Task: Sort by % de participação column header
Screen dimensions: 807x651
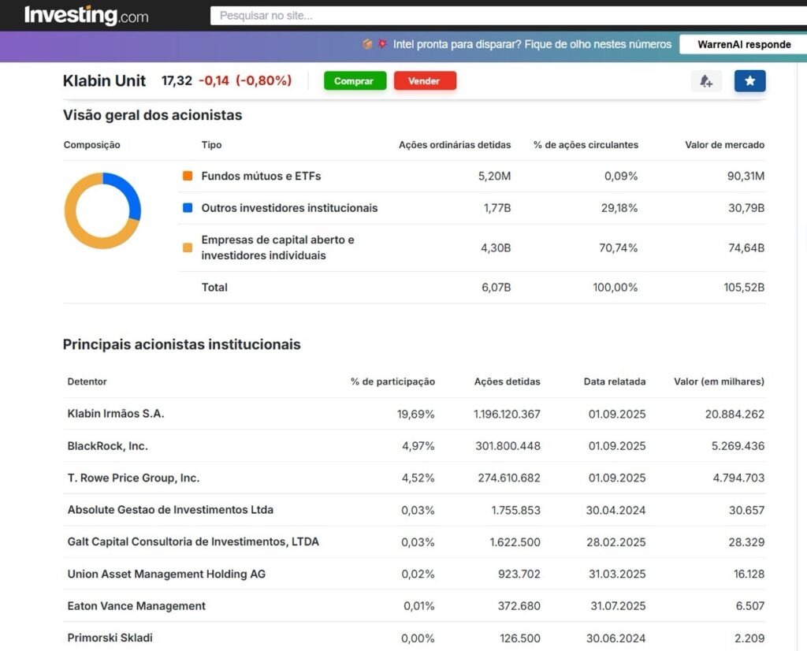Action: click(x=392, y=381)
